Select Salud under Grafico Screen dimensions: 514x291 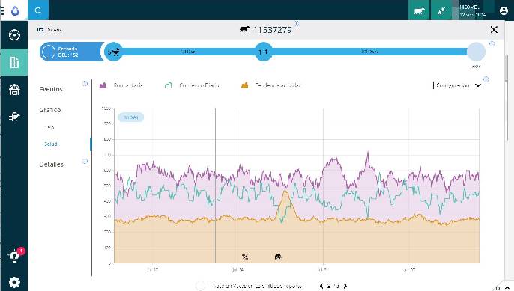click(50, 144)
